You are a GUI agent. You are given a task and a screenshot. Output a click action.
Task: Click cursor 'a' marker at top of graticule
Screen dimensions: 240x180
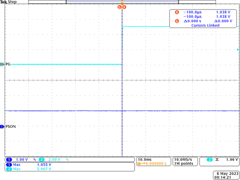[x=124, y=7]
